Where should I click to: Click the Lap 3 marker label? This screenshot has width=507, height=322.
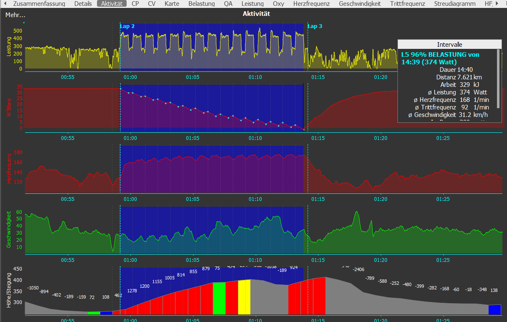(x=315, y=26)
